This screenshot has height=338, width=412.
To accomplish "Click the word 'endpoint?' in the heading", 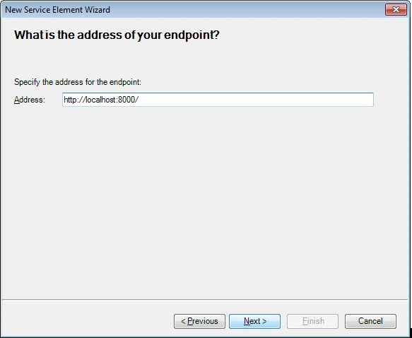I will 192,35.
